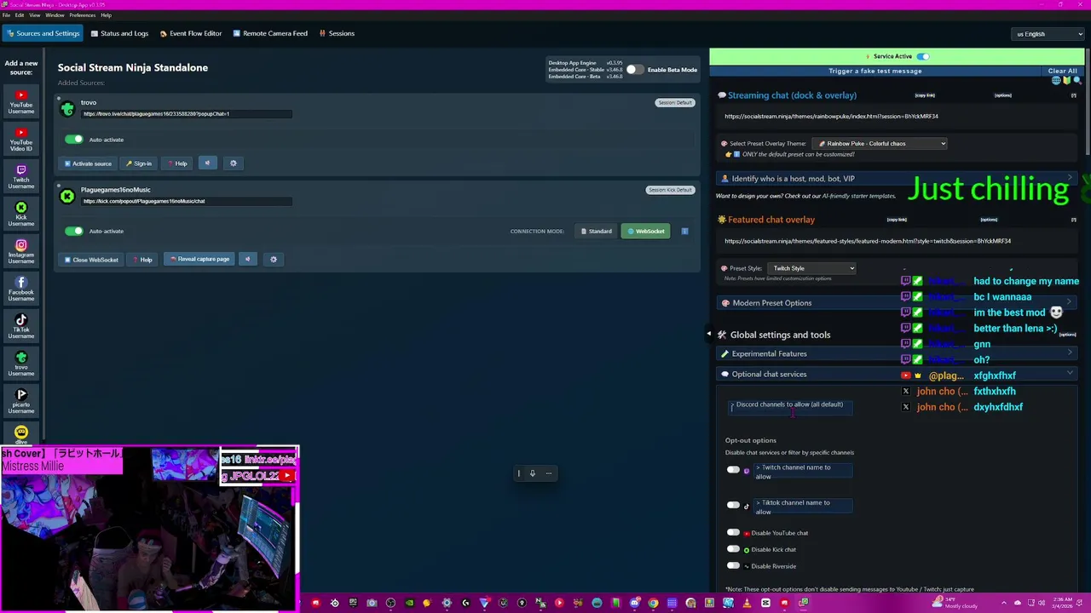1091x613 pixels.
Task: Click the trovo source logo icon
Action: click(x=67, y=109)
